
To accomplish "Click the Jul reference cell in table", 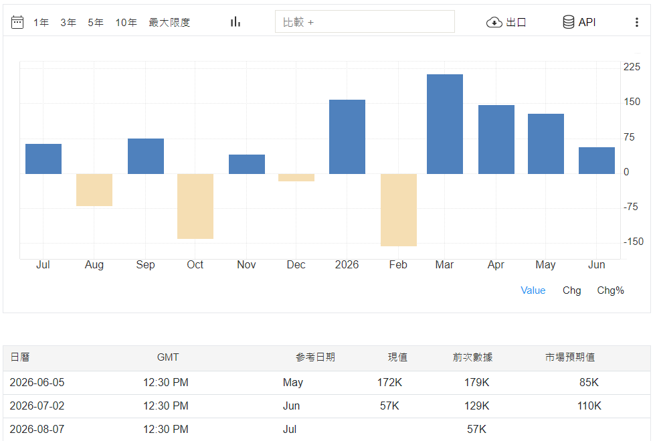I will 290,430.
